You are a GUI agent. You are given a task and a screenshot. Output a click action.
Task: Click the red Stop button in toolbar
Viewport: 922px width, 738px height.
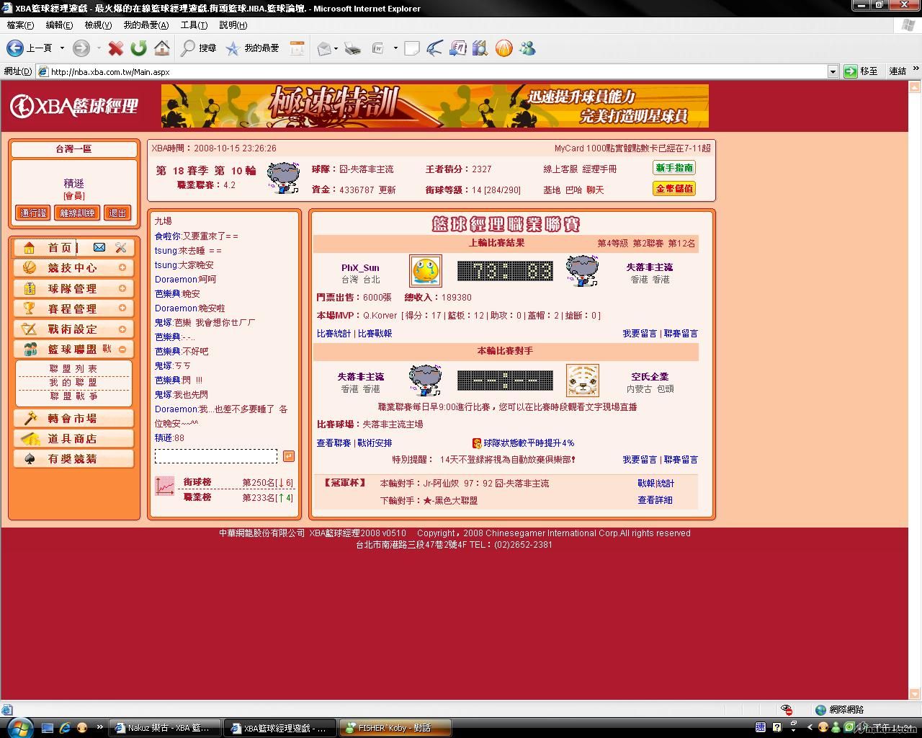coord(115,48)
